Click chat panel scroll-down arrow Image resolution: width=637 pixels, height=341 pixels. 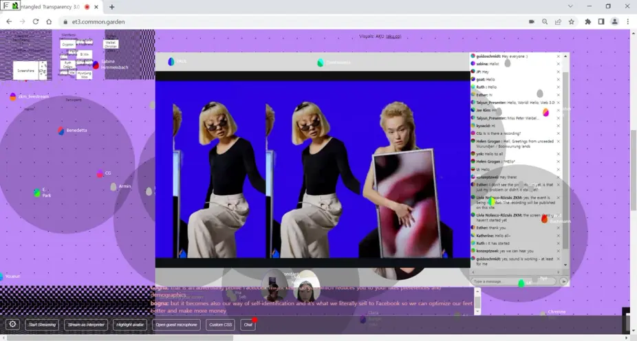(565, 265)
